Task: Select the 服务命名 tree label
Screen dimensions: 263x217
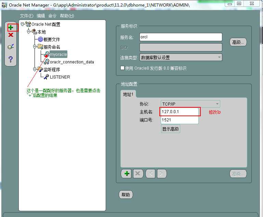Action: pyautogui.click(x=52, y=47)
